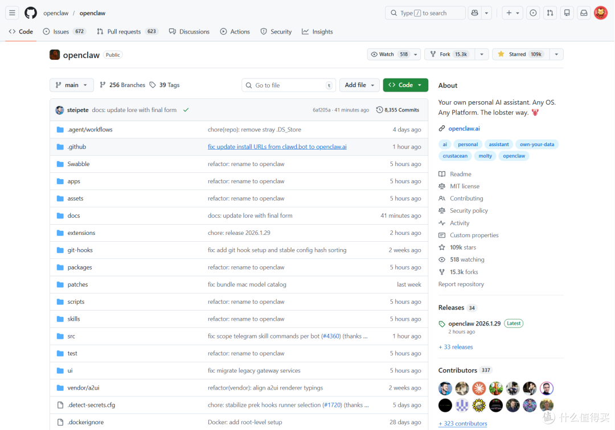This screenshot has height=430, width=615.
Task: Click the link icon beside openclaw.ai
Action: (442, 129)
